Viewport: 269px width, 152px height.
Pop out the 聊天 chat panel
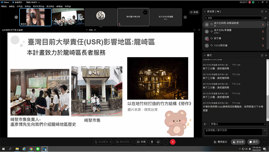coord(262,55)
